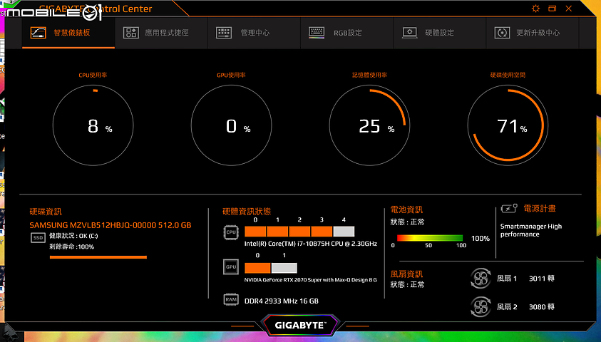Click the memory usage 25% gauge
The image size is (601, 342).
point(369,125)
